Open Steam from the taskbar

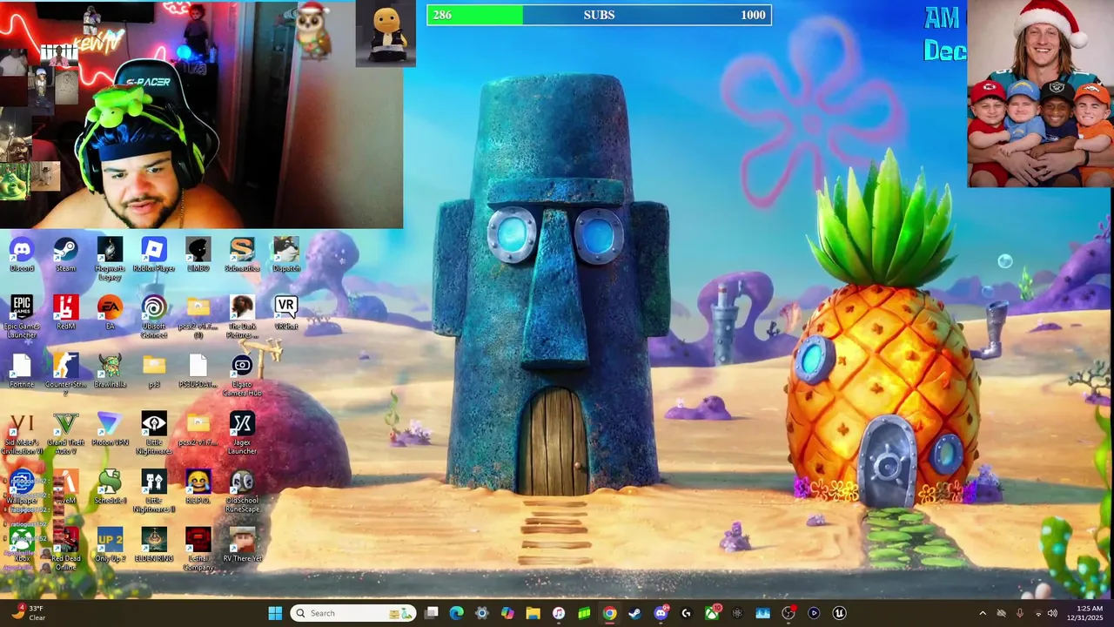coord(634,613)
